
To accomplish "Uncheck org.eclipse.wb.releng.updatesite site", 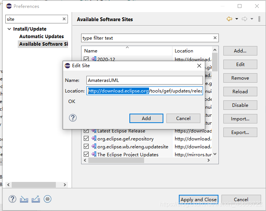I will pos(86,146).
